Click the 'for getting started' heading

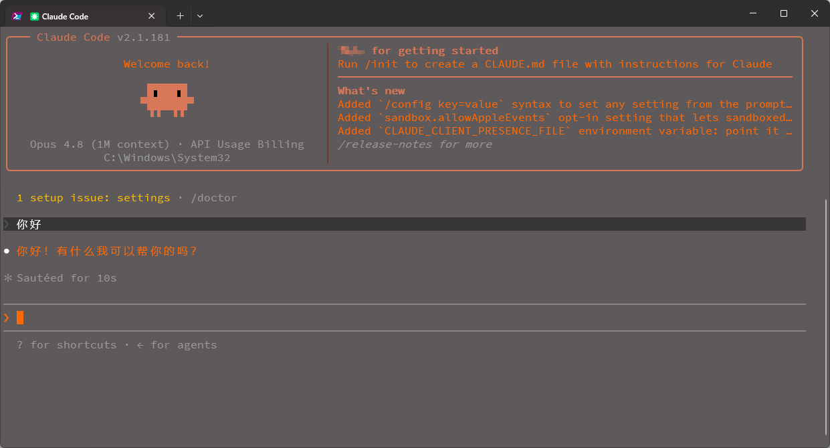(435, 51)
